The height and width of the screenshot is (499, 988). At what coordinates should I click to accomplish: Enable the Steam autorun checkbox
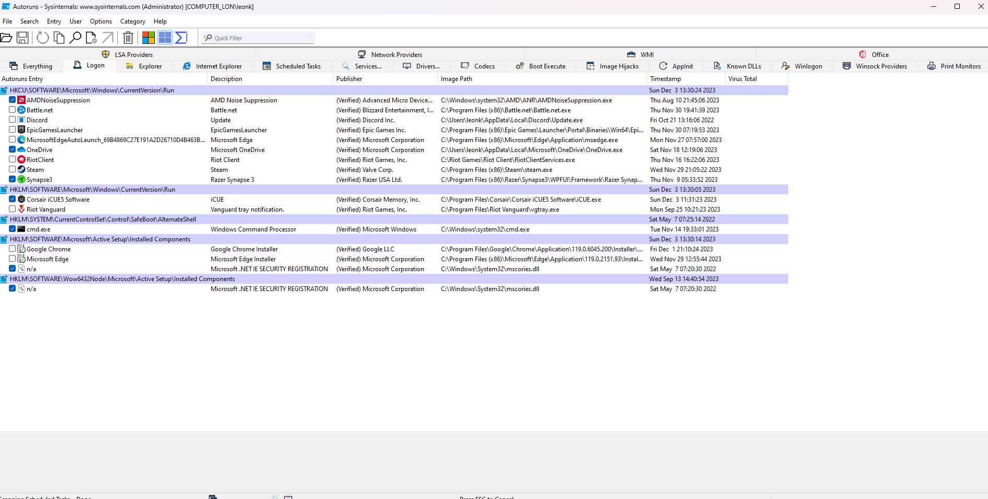point(12,169)
